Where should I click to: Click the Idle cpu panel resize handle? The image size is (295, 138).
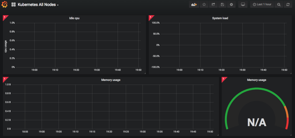145,73
